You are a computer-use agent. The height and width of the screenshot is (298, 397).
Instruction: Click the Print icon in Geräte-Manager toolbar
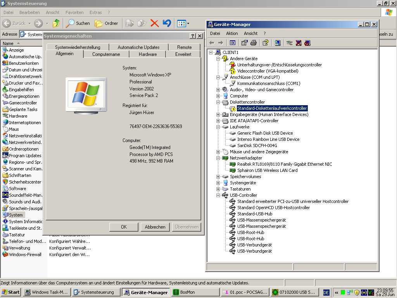[254, 43]
